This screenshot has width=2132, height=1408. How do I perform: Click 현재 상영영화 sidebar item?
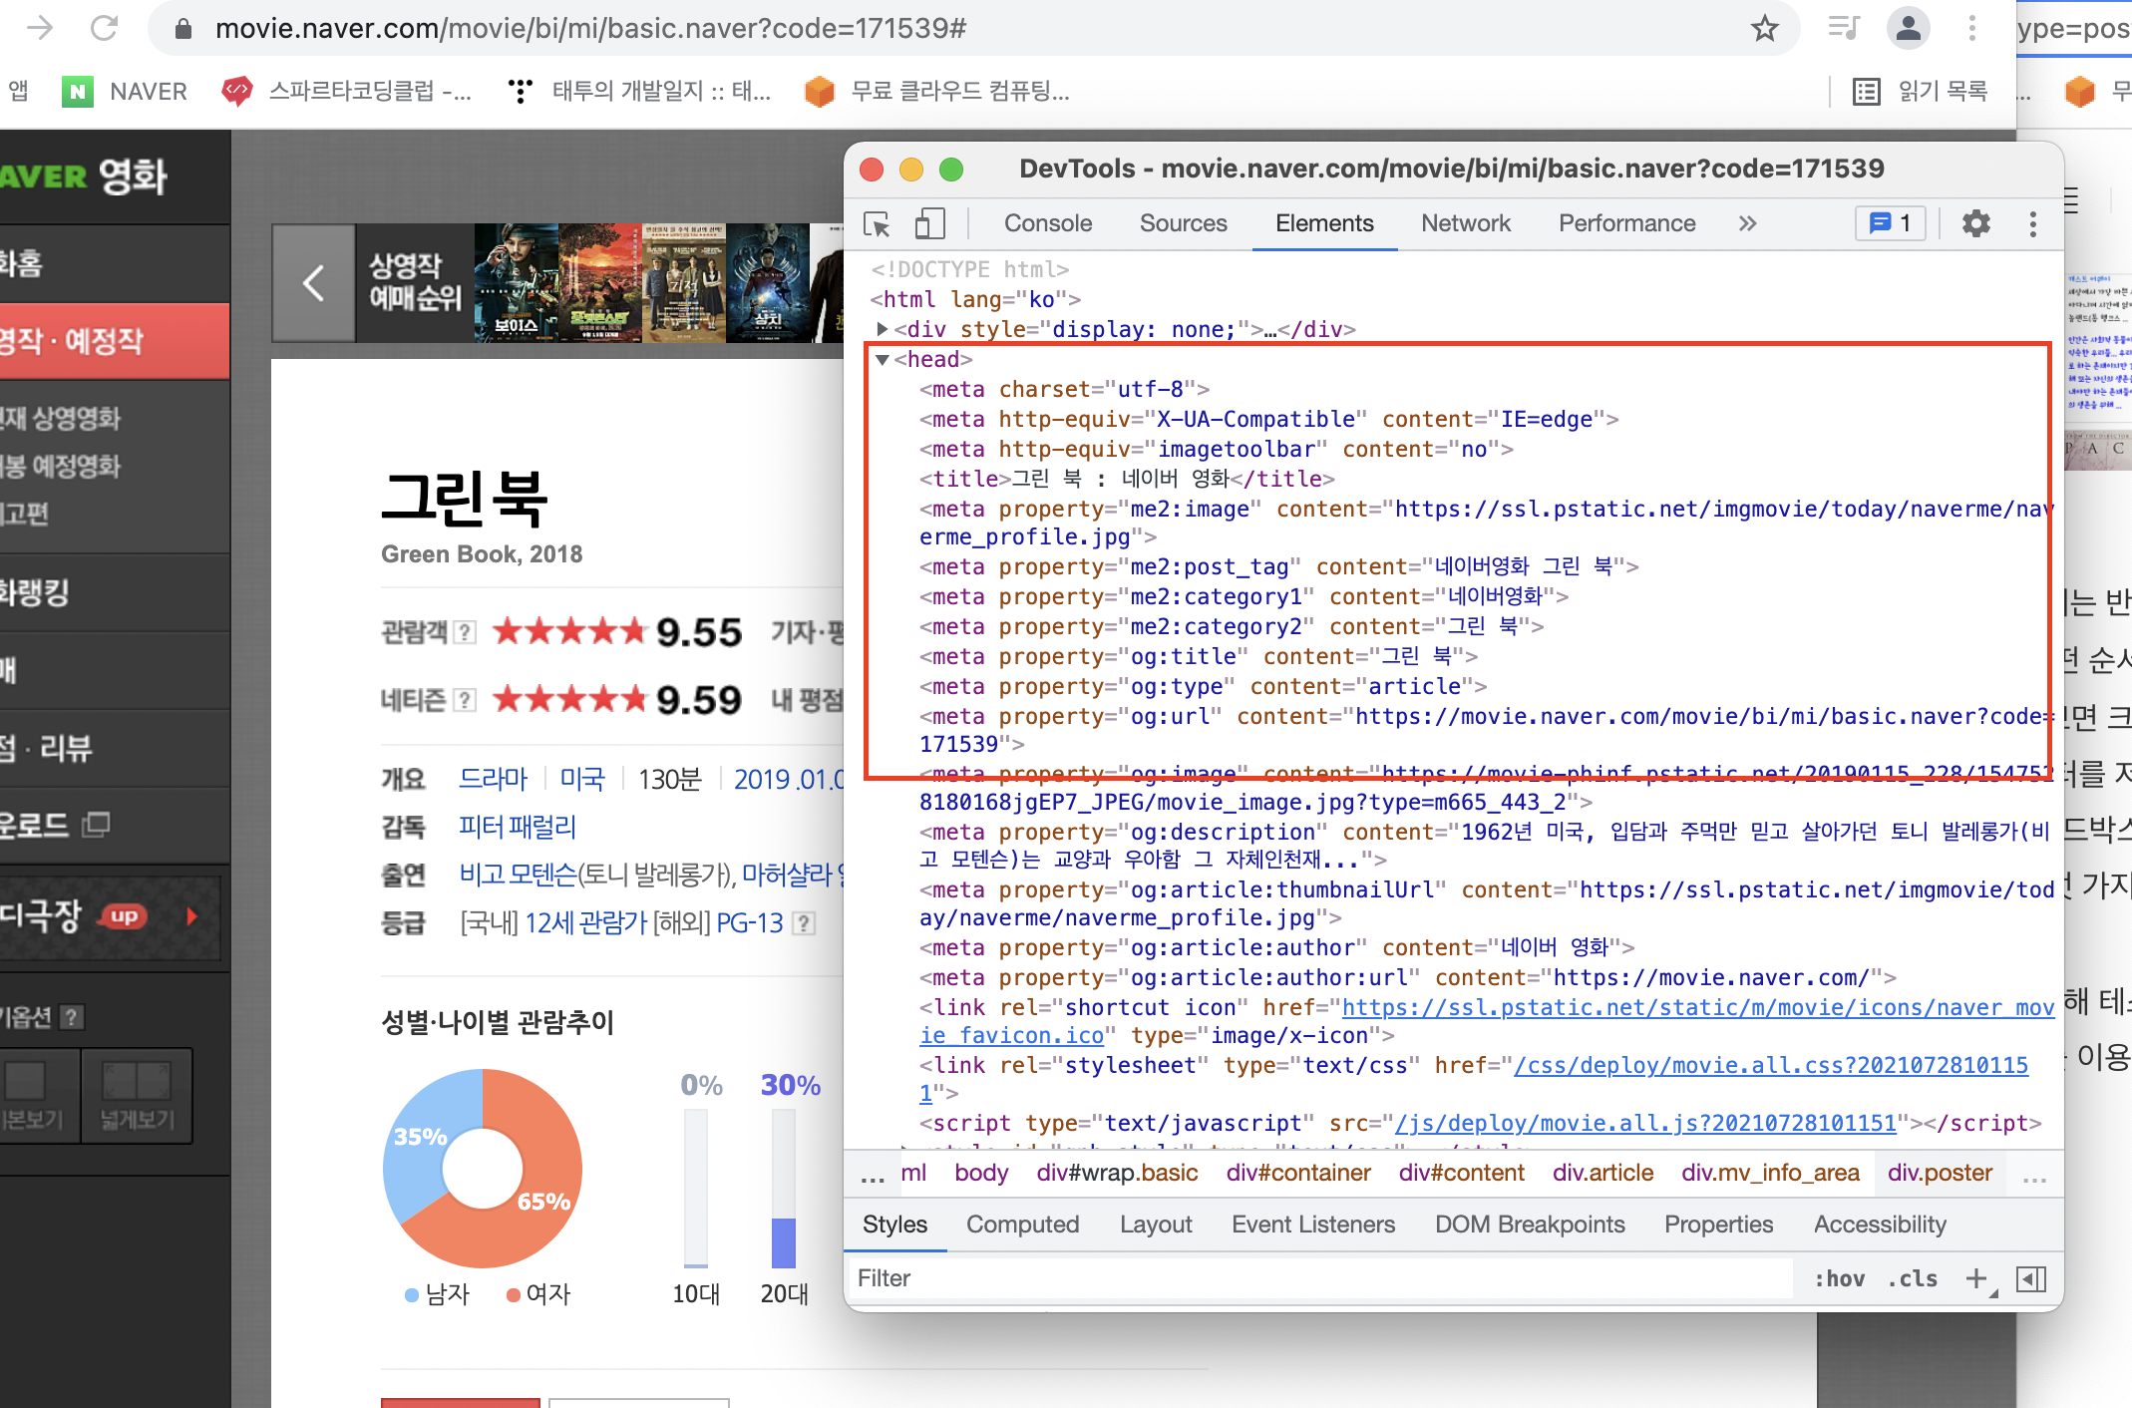pyautogui.click(x=61, y=418)
